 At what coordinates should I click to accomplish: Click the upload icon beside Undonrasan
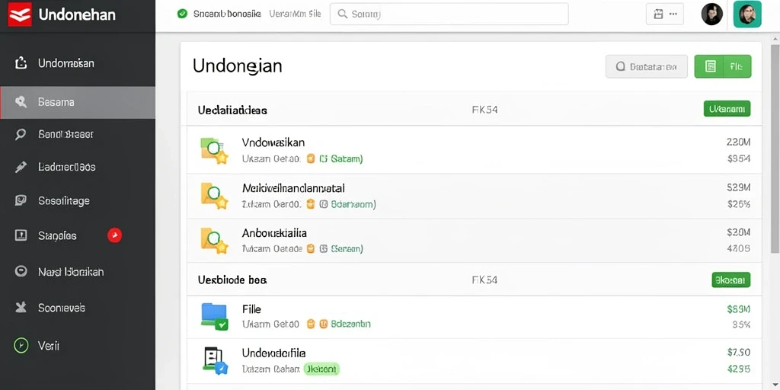[21, 63]
